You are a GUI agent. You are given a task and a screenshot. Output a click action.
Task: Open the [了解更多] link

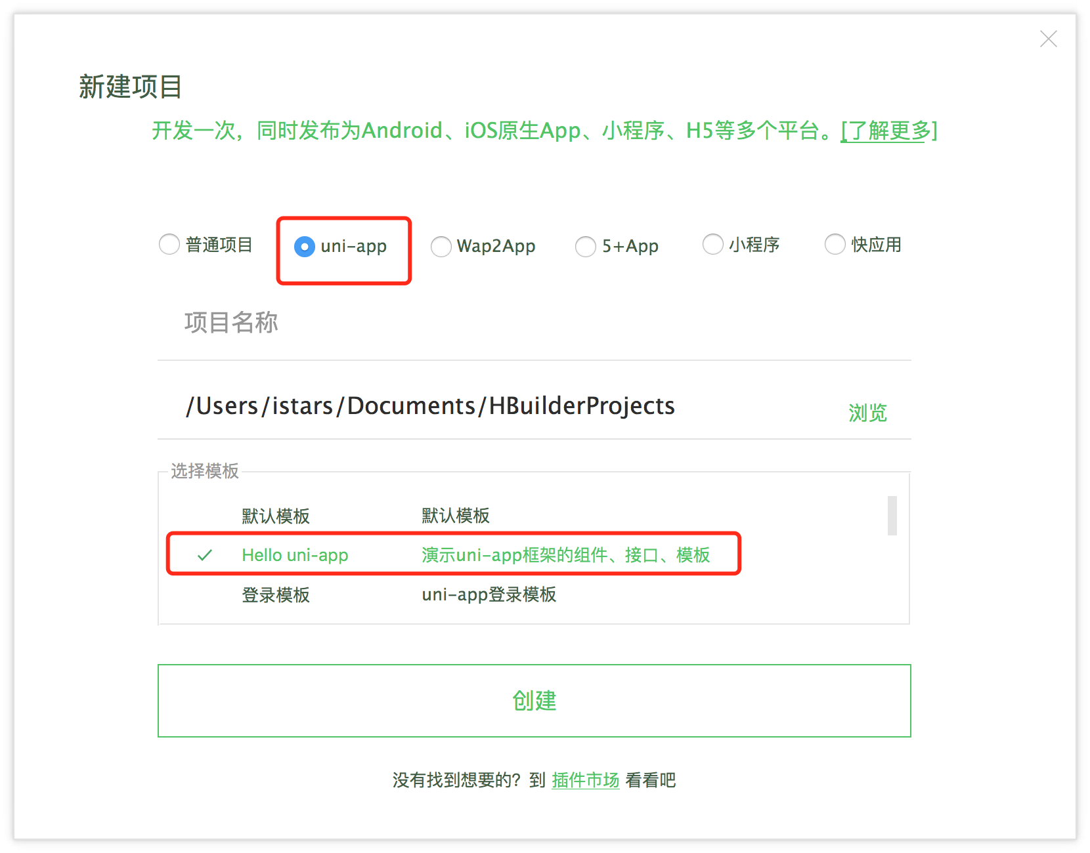pos(887,131)
